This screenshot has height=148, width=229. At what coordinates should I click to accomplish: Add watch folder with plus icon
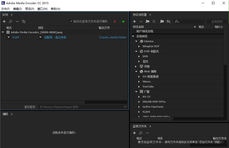(x=134, y=133)
